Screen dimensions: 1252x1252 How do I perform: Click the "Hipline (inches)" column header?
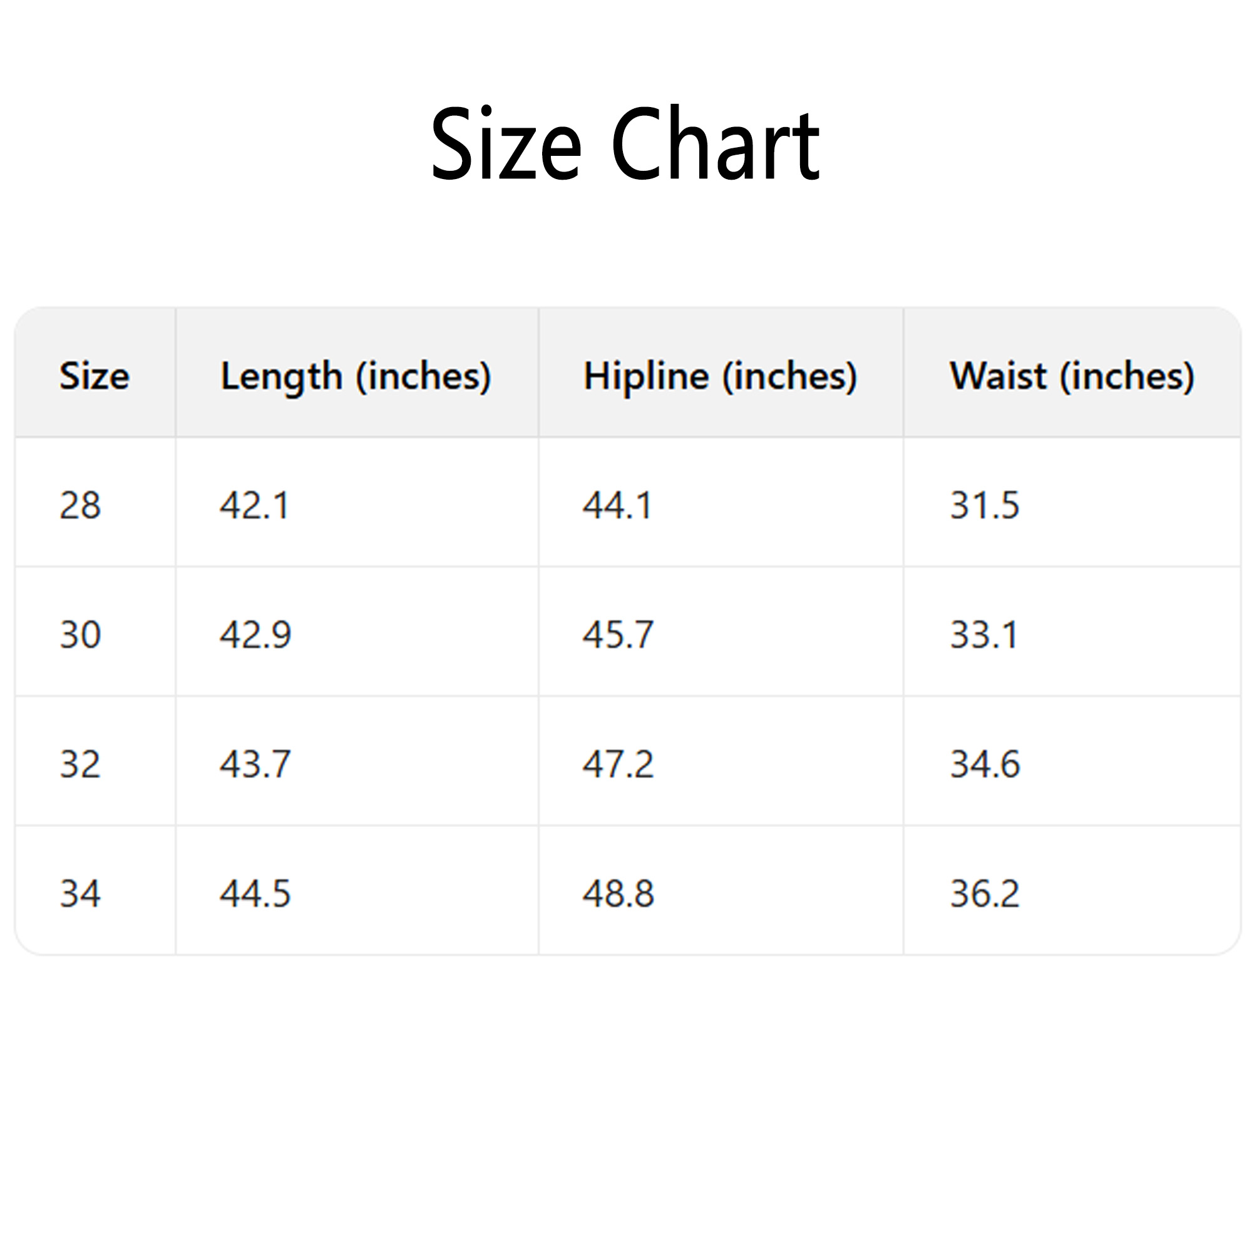[720, 376]
